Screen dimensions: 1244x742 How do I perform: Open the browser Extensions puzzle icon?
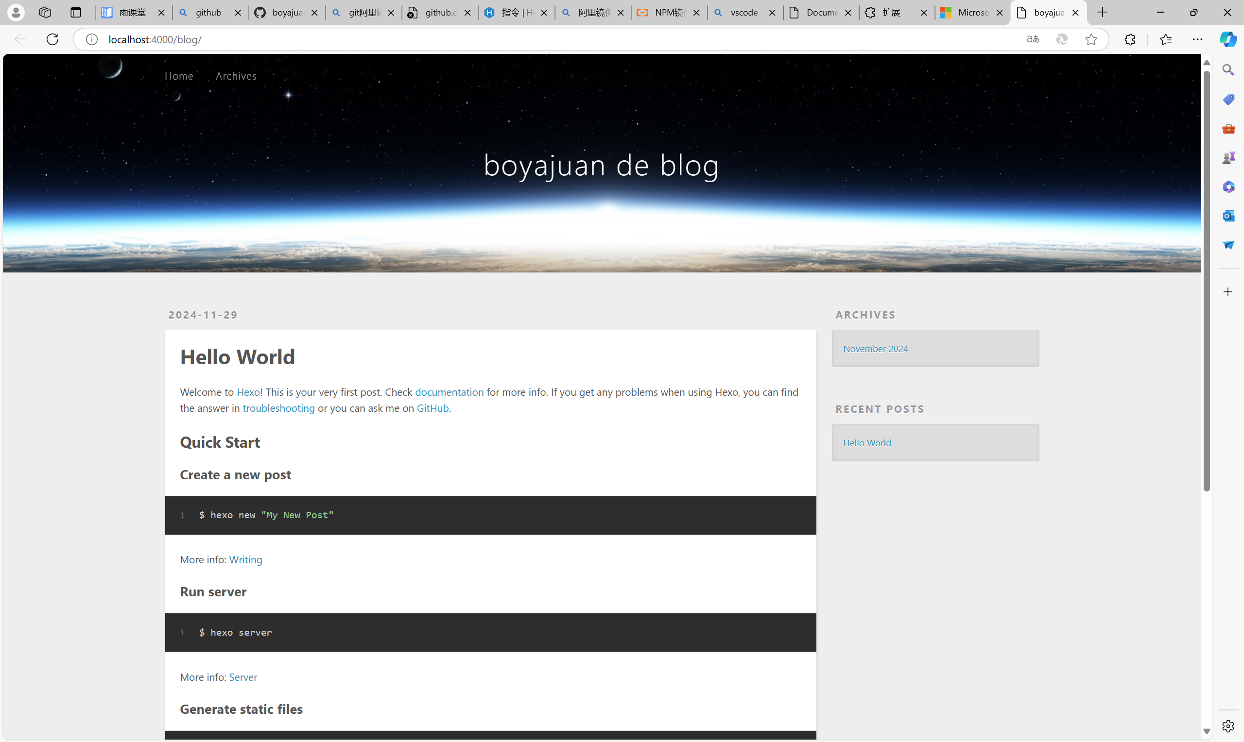coord(1129,39)
